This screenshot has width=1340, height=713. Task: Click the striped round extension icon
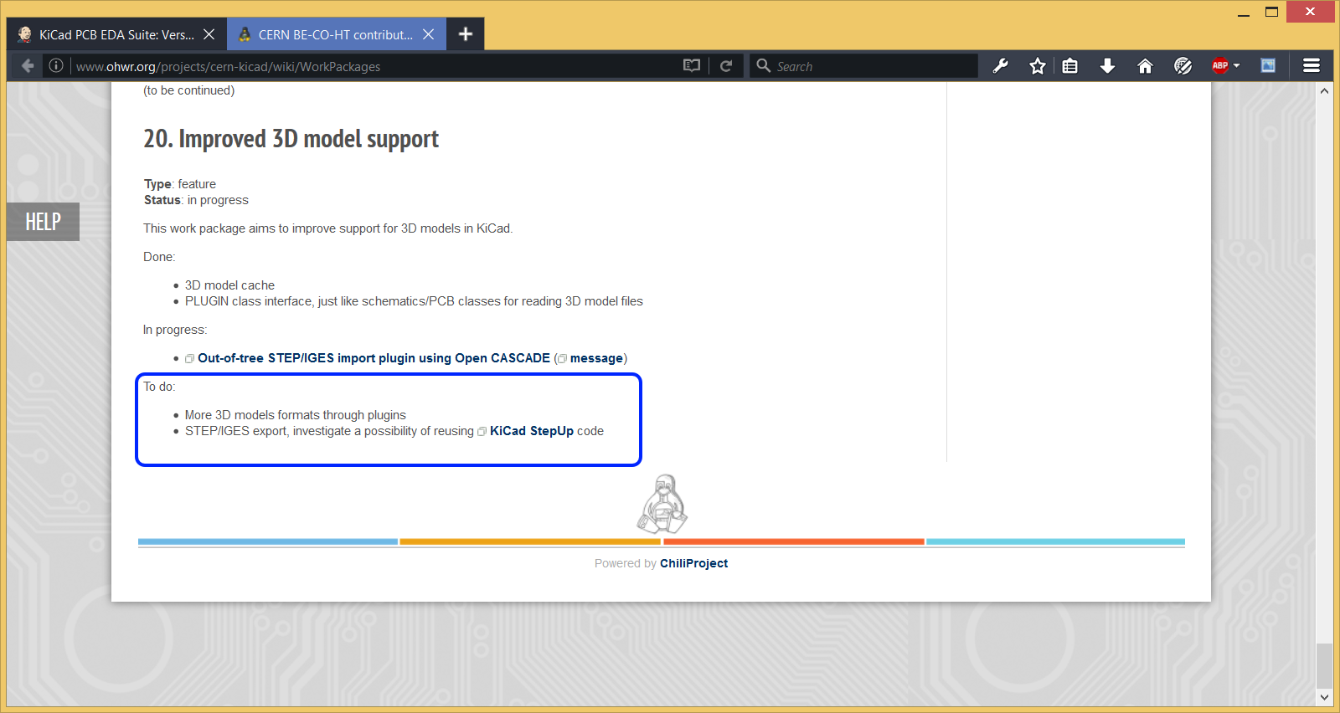pyautogui.click(x=1183, y=66)
